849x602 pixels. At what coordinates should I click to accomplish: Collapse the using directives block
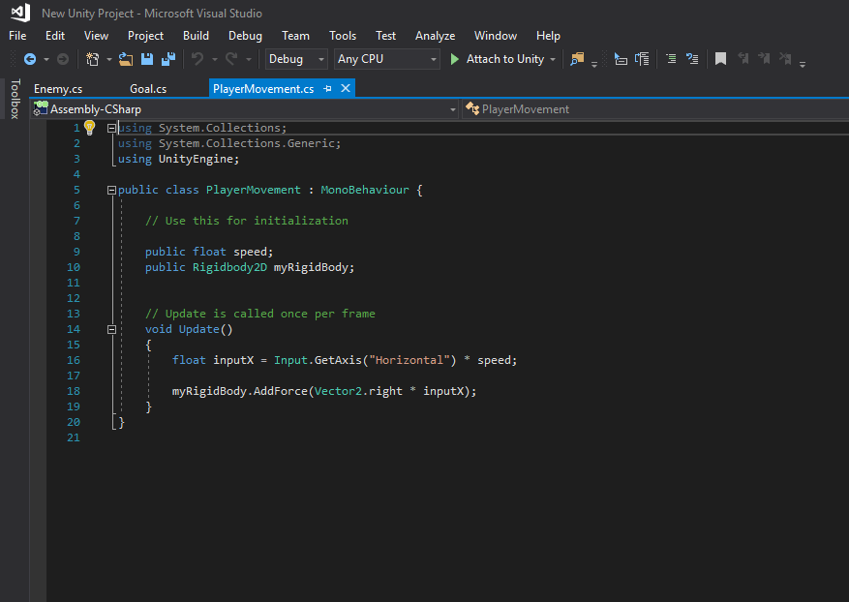[111, 128]
